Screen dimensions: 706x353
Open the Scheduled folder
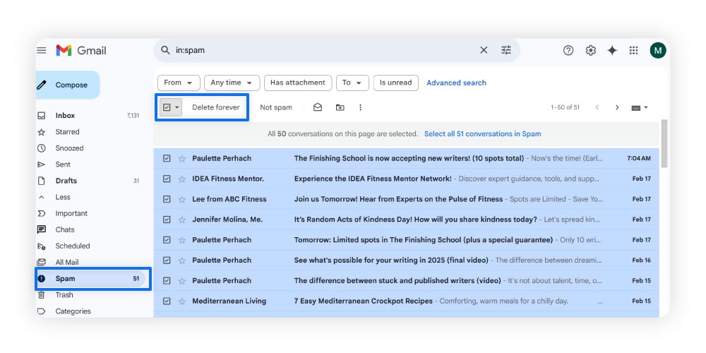[x=73, y=246]
